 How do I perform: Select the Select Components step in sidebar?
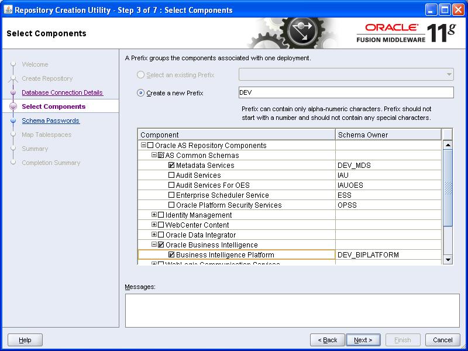pyautogui.click(x=54, y=106)
